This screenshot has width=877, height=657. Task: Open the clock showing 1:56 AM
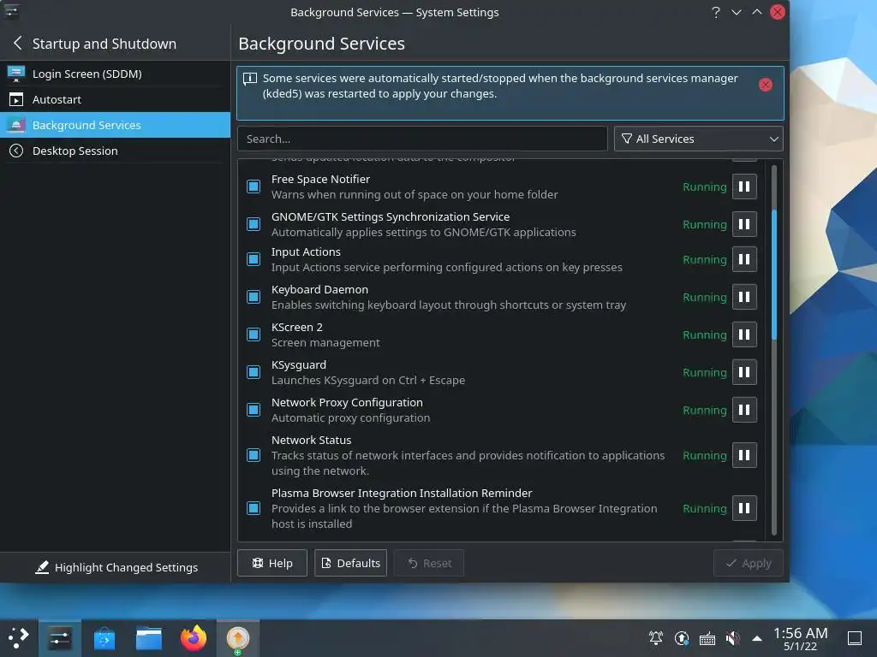tap(800, 638)
